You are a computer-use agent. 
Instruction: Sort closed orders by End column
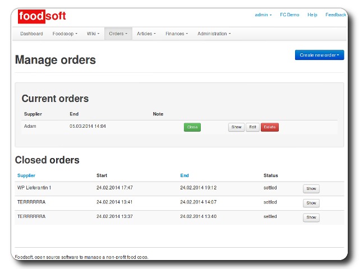185,175
